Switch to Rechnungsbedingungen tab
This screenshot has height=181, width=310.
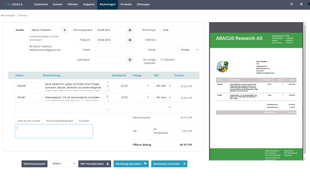tap(60, 121)
